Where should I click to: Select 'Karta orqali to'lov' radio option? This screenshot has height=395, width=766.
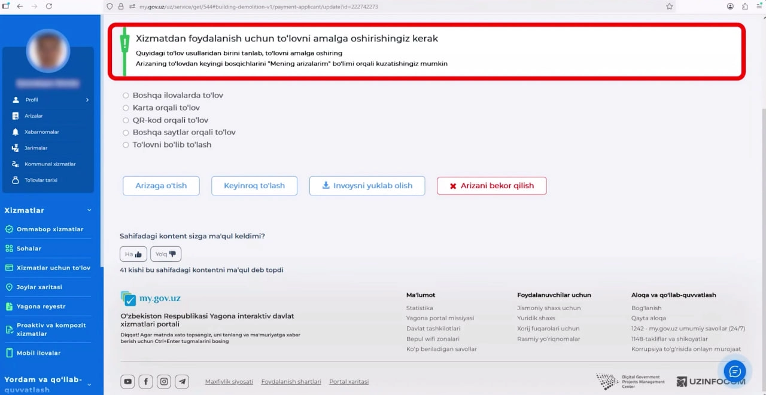(126, 108)
